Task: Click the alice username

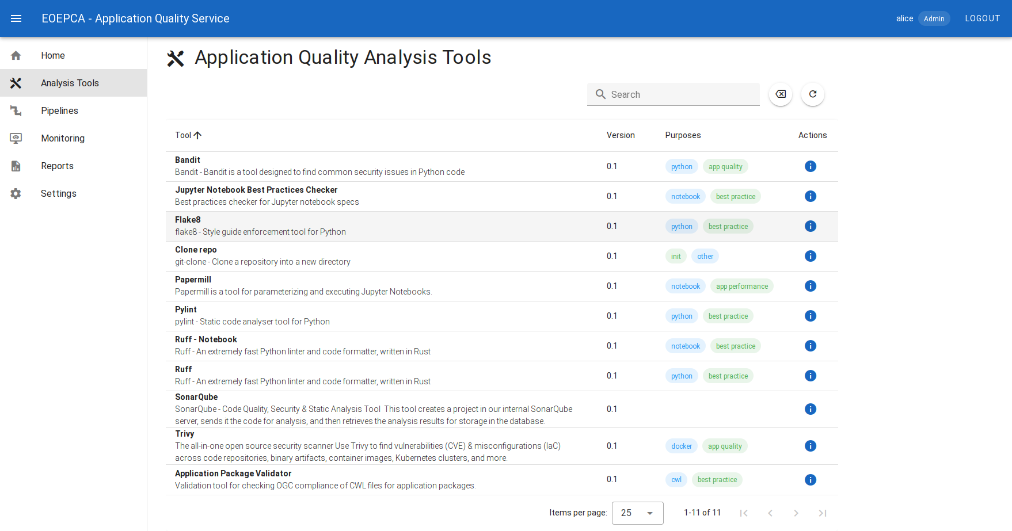Action: (904, 18)
